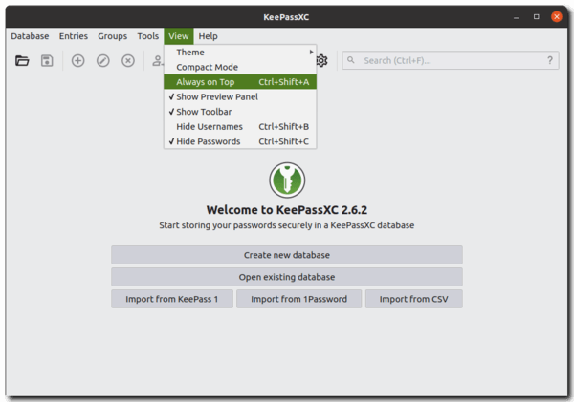Click the copy username person icon

click(158, 60)
